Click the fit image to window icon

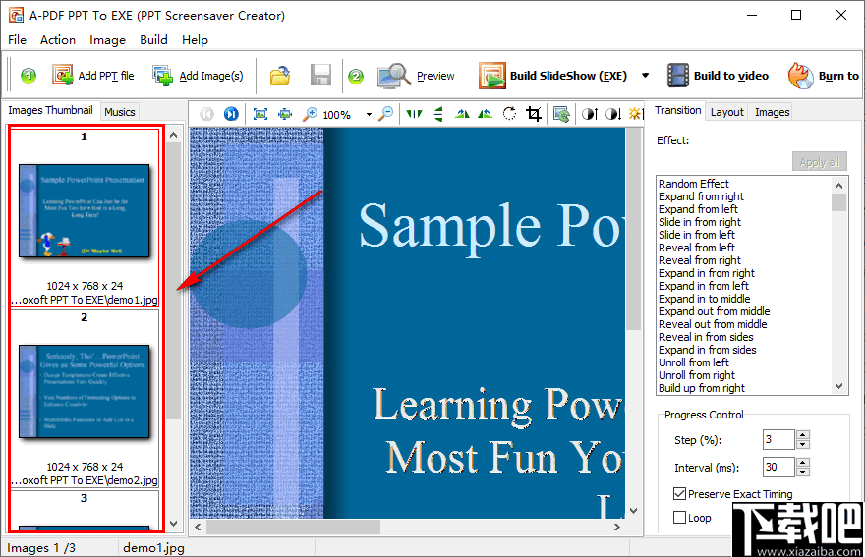click(x=260, y=114)
